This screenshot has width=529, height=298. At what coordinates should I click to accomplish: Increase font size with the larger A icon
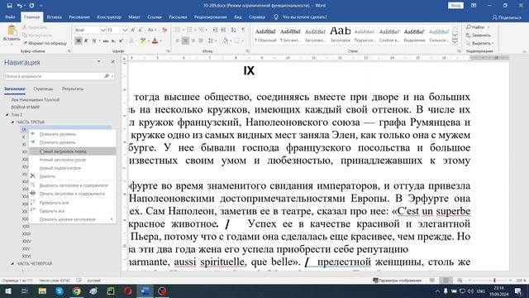tap(133, 30)
